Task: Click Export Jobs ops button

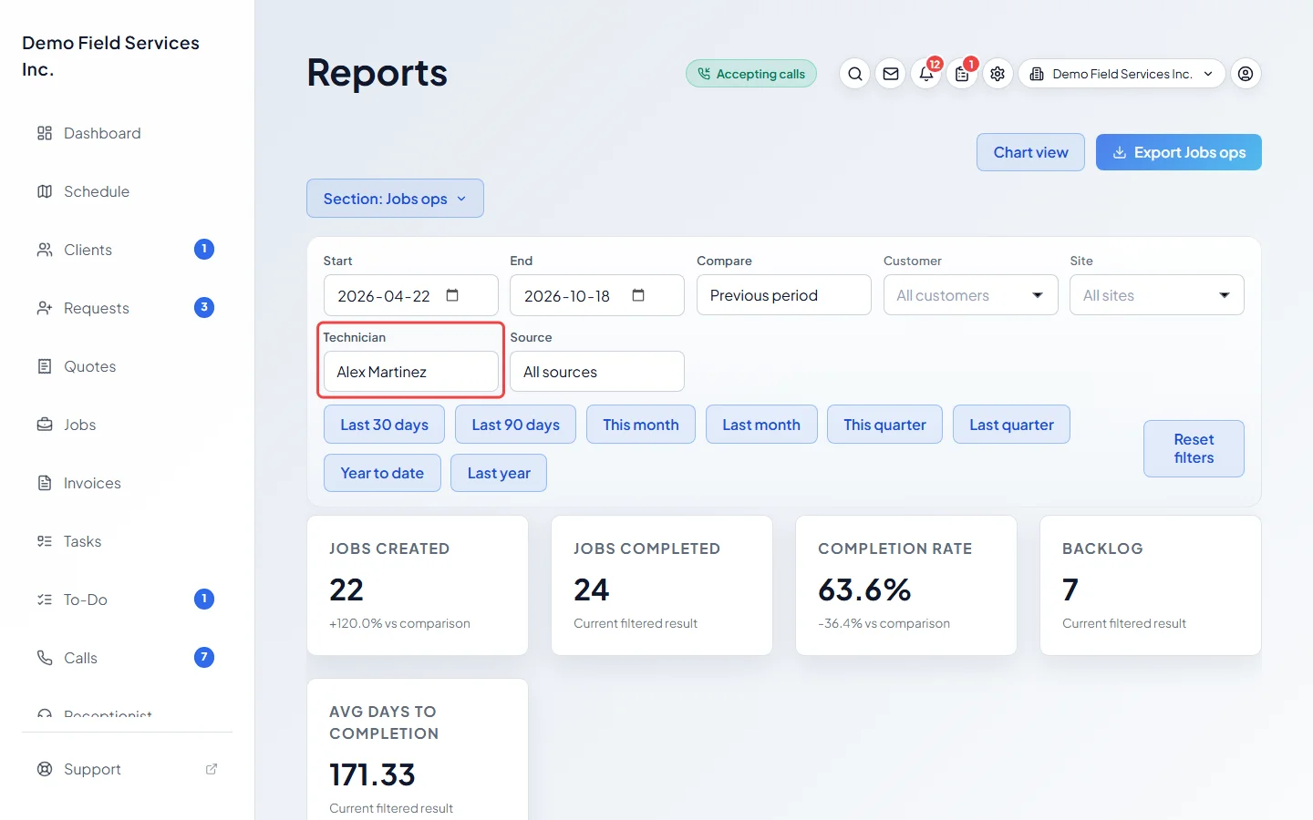Action: click(1179, 152)
